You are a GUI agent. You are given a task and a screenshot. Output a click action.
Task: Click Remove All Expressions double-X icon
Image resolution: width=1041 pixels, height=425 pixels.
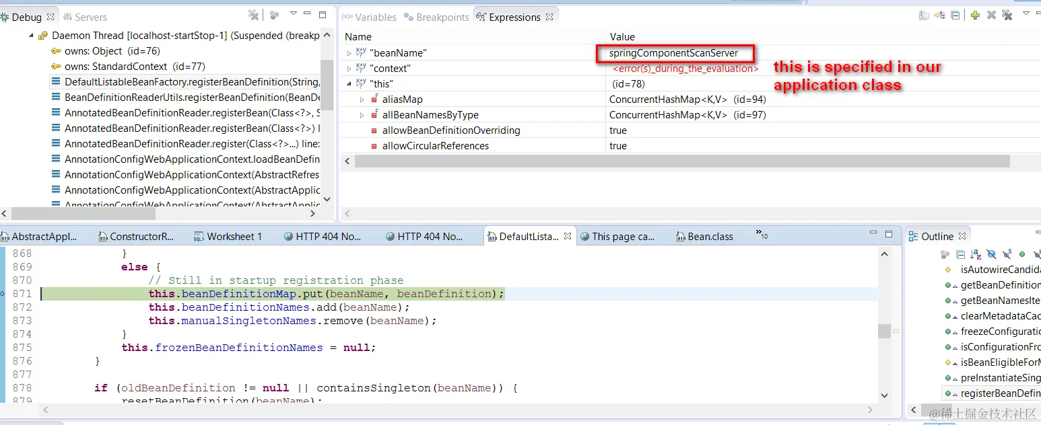point(1007,15)
